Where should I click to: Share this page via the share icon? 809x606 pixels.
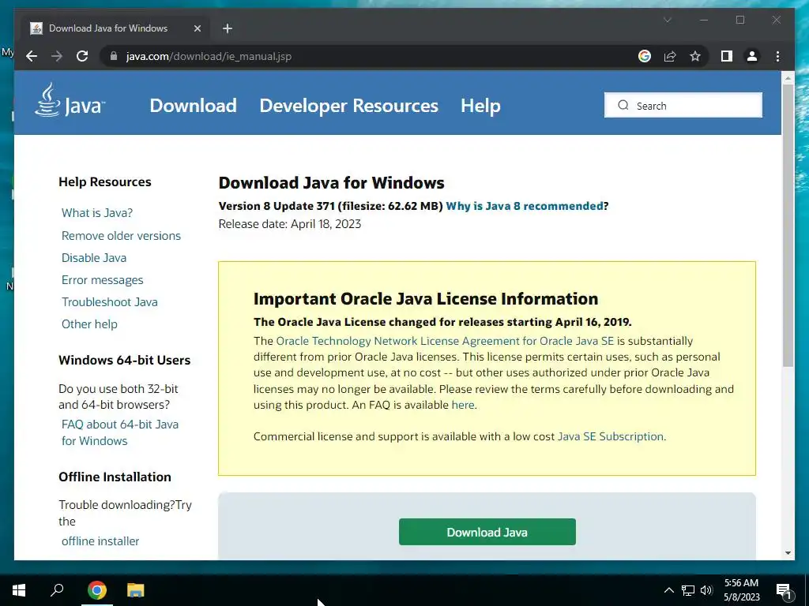pyautogui.click(x=670, y=56)
